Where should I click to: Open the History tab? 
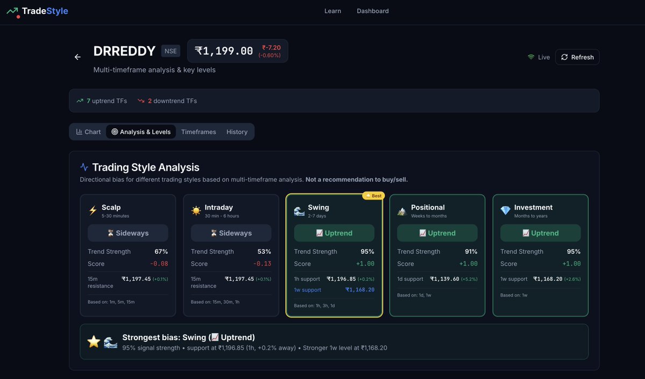[x=237, y=132]
